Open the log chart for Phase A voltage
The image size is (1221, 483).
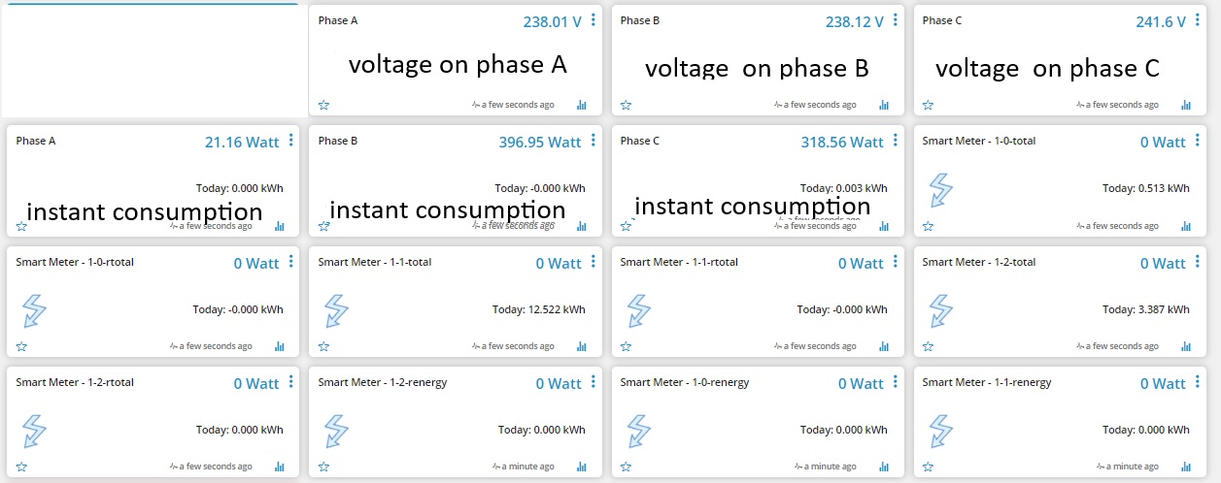(582, 105)
